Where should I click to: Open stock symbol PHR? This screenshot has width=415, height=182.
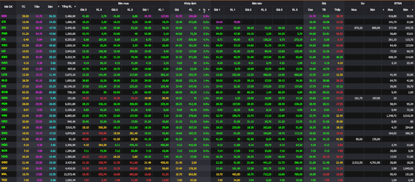pos(4,34)
